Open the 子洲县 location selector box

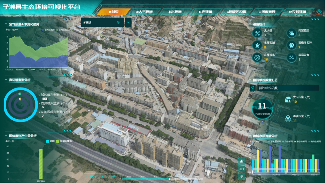(102, 22)
